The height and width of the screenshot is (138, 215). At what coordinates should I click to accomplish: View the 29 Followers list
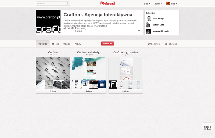155,44
